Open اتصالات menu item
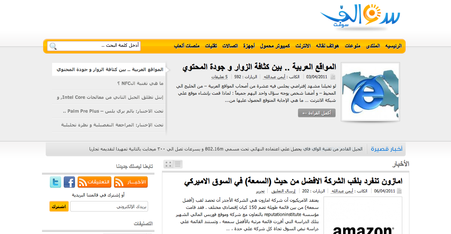The height and width of the screenshot is (234, 451). [x=230, y=46]
